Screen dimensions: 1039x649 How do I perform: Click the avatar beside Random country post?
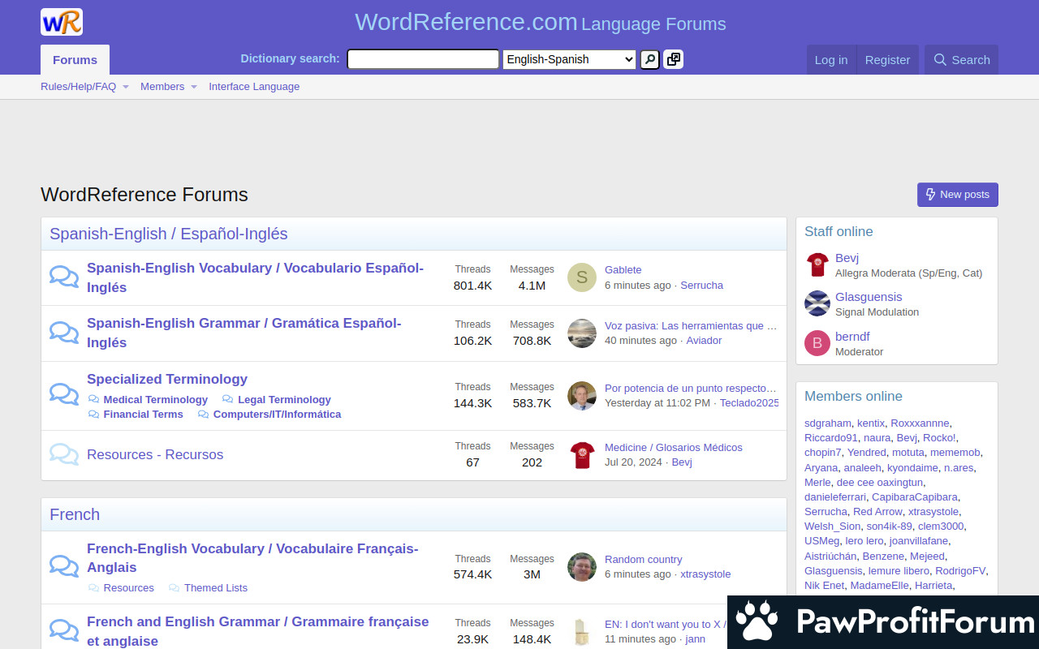[582, 566]
